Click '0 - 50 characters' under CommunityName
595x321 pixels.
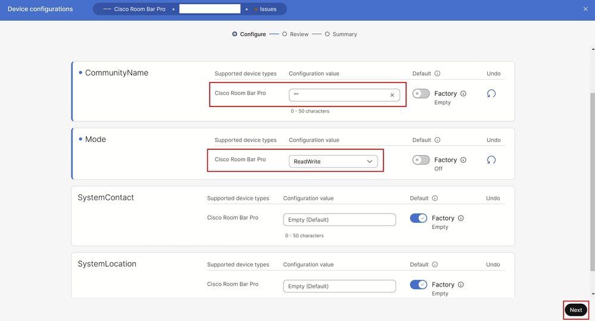(x=310, y=111)
